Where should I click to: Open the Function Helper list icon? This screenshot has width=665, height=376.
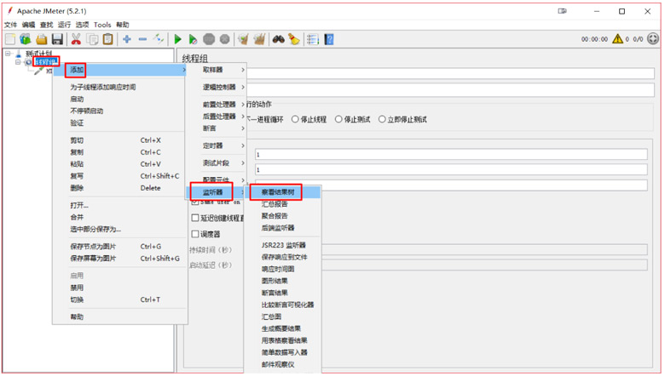tap(313, 39)
